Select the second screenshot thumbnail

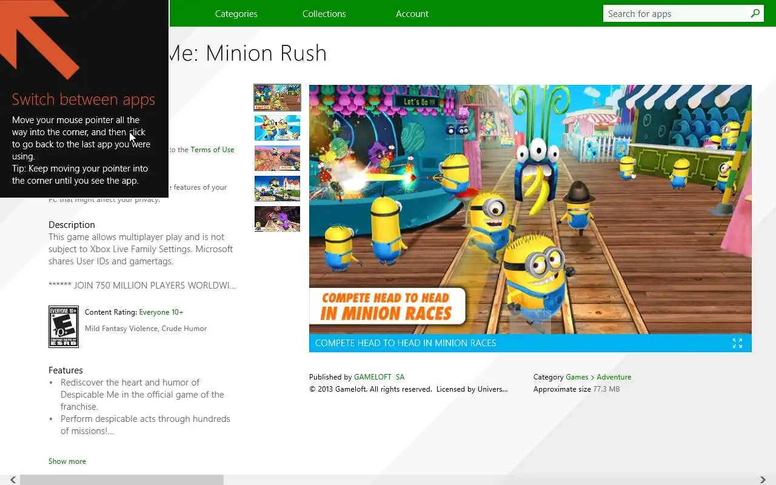click(277, 128)
